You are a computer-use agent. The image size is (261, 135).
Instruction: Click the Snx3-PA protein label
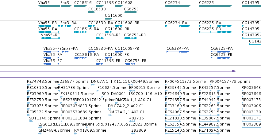pos(70,49)
